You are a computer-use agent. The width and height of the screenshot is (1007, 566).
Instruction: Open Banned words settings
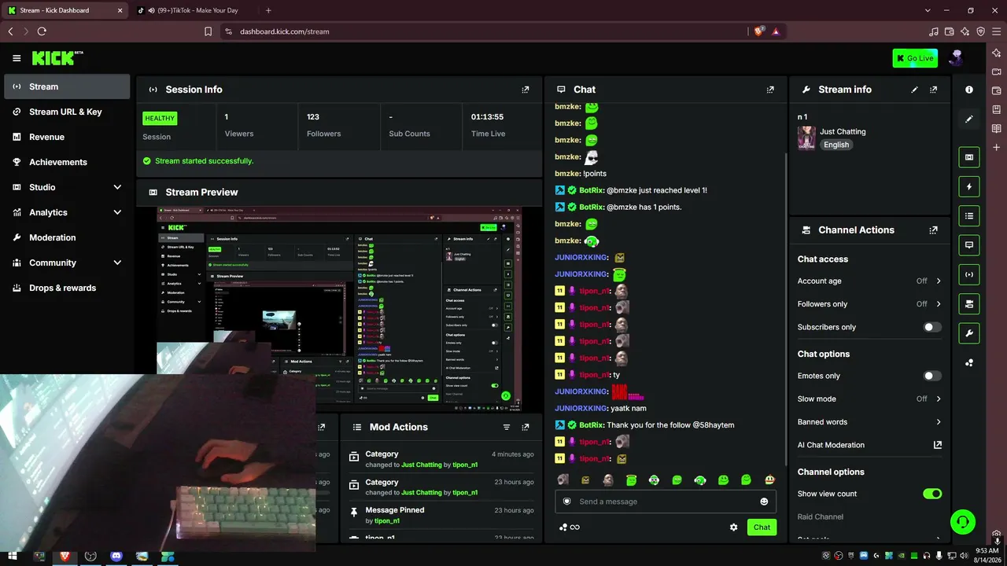point(869,422)
